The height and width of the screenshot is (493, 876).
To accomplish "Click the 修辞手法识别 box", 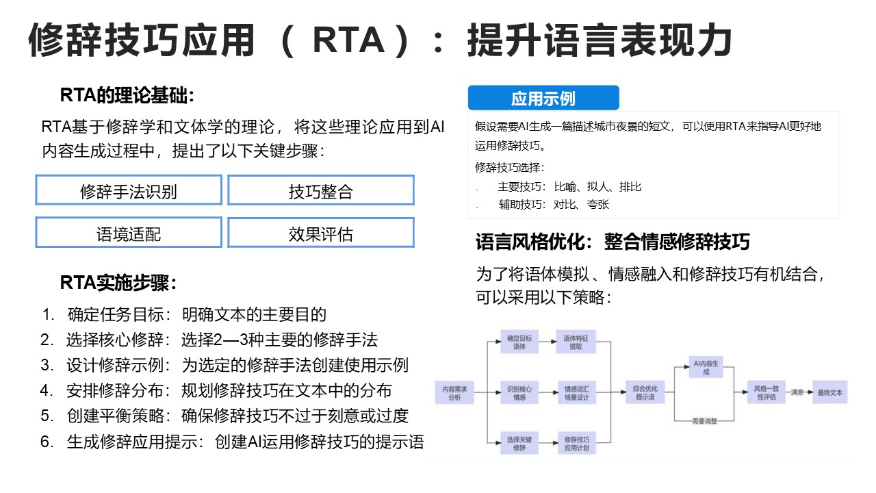I will tap(129, 190).
